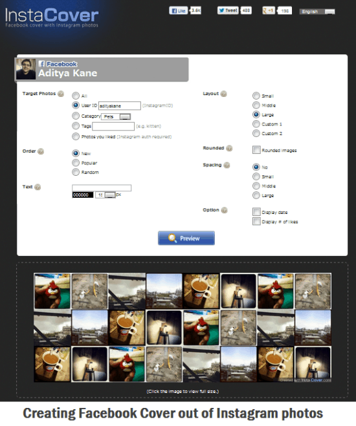Select Large spacing option
This screenshot has width=356, height=426.
(x=256, y=195)
